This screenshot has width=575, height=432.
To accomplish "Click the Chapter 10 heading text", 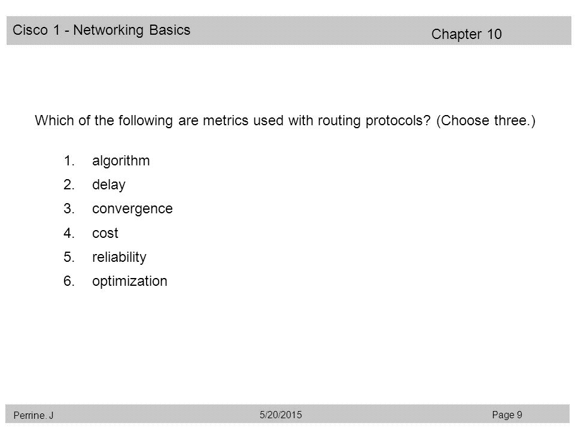I will [x=467, y=34].
